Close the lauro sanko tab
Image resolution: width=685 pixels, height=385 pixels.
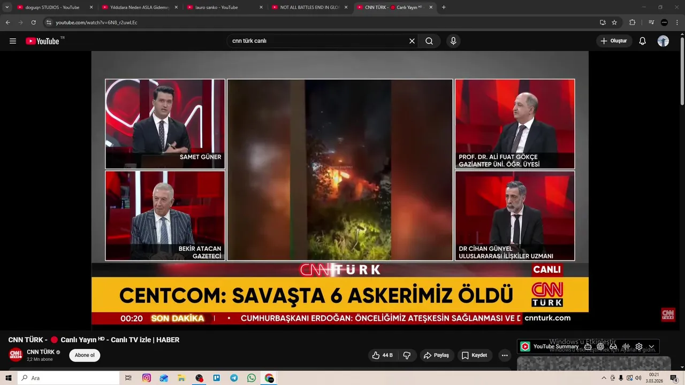pos(261,7)
